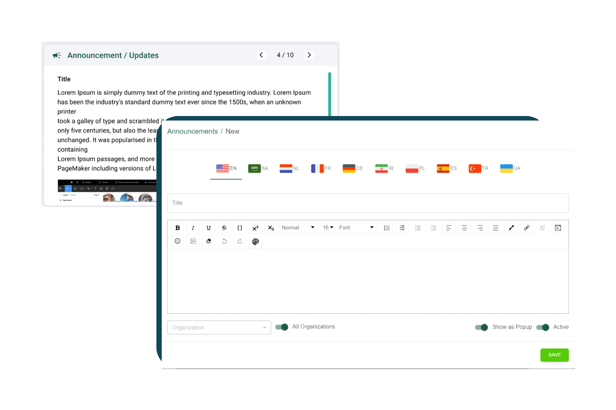
Task: Open the Normal block type dropdown
Action: click(299, 228)
